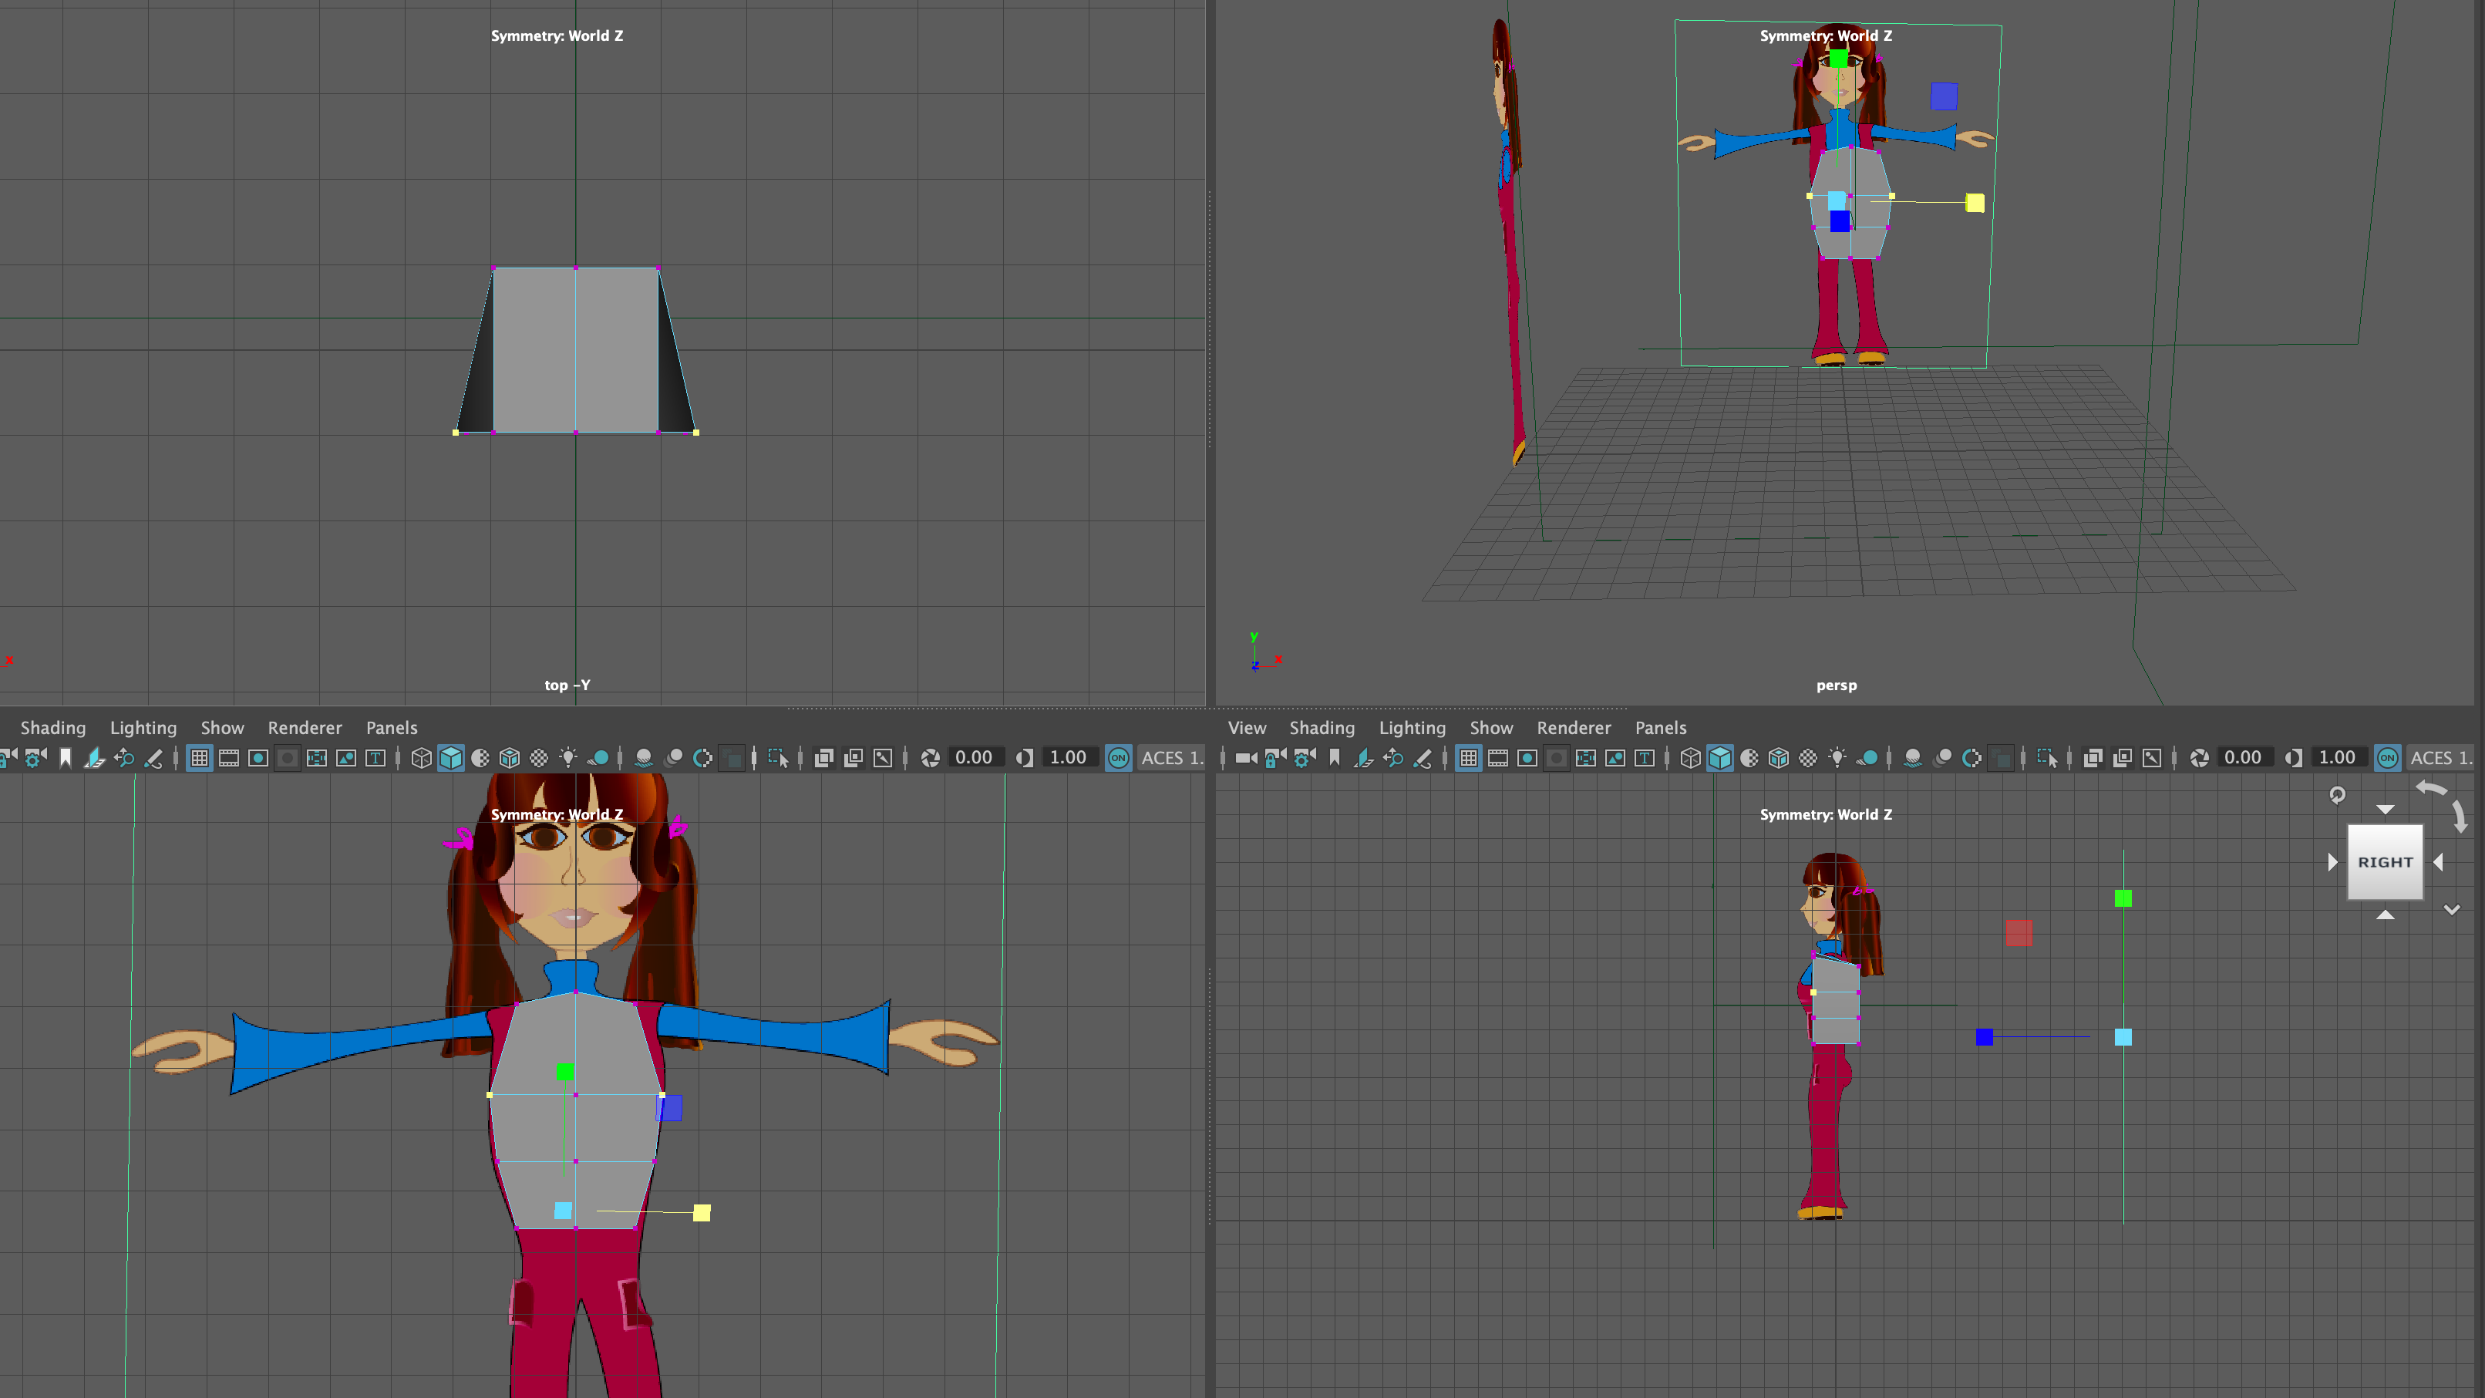Click the Use All Lights bulb icon in side view toolbar
This screenshot has width=2485, height=1398.
click(1837, 758)
